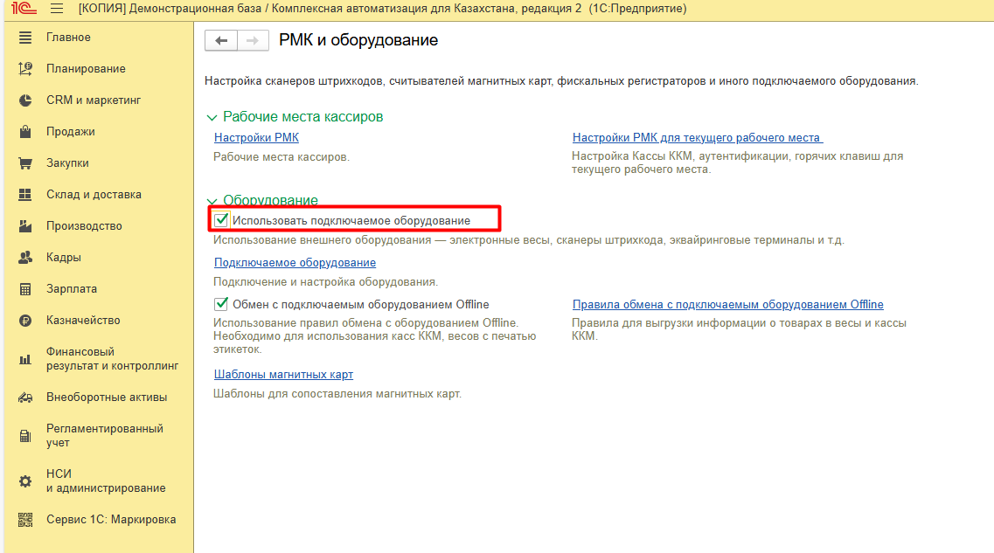Click the back navigation arrow button
The height and width of the screenshot is (553, 994).
point(221,41)
